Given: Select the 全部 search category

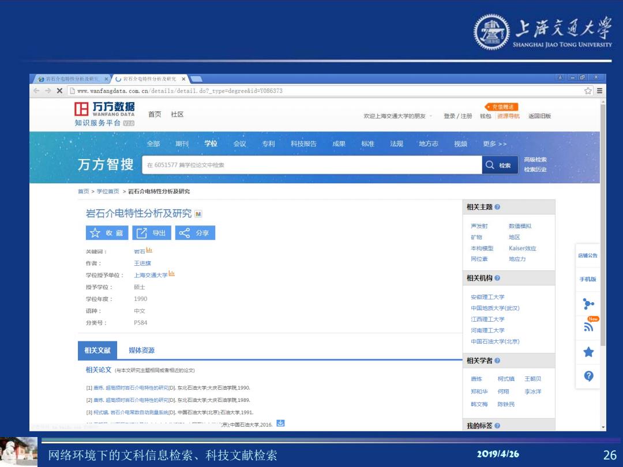Looking at the screenshot, I should point(153,144).
